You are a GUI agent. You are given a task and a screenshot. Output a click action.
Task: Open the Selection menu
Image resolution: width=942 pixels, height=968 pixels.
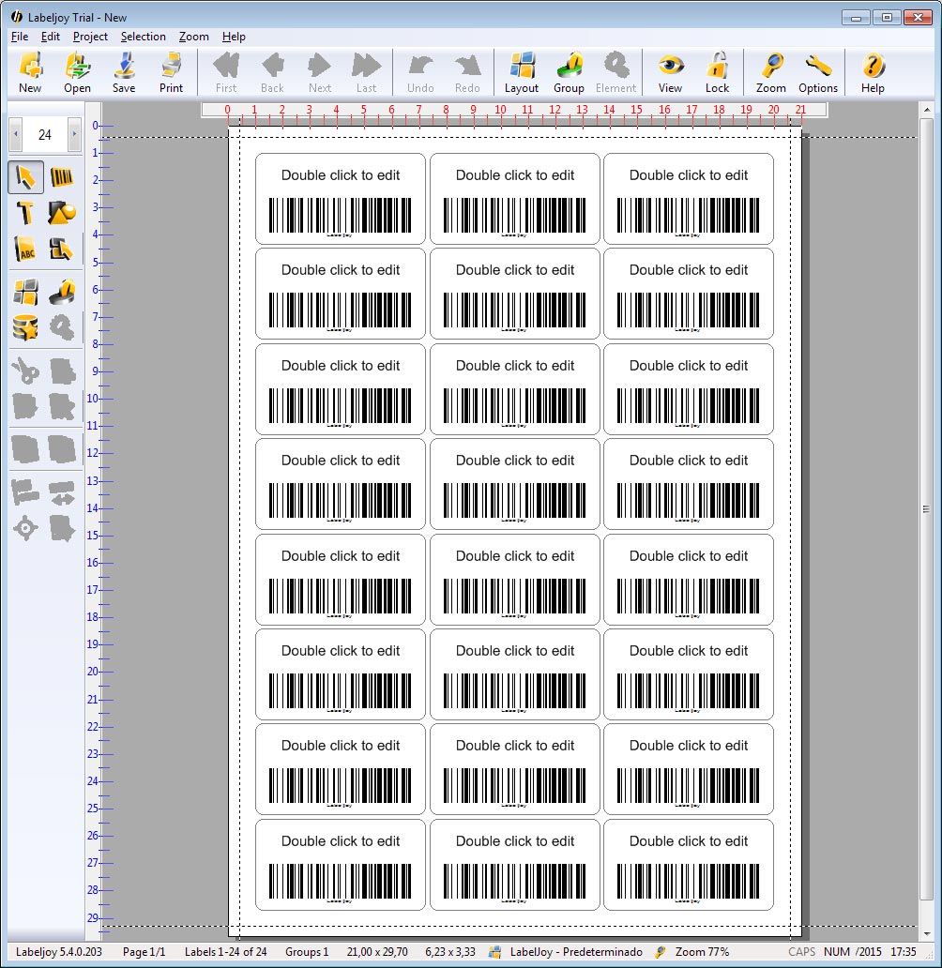[144, 37]
